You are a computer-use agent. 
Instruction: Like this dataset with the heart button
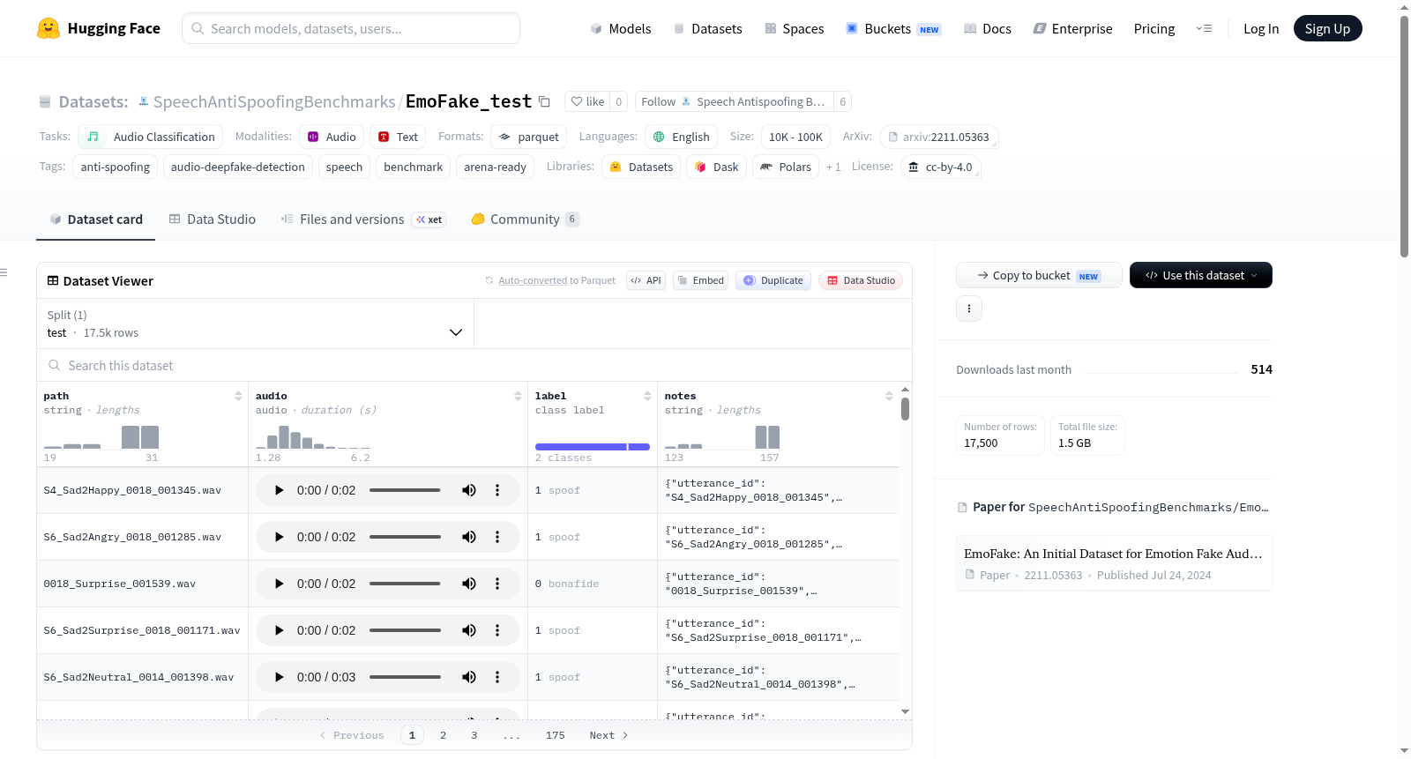[587, 101]
